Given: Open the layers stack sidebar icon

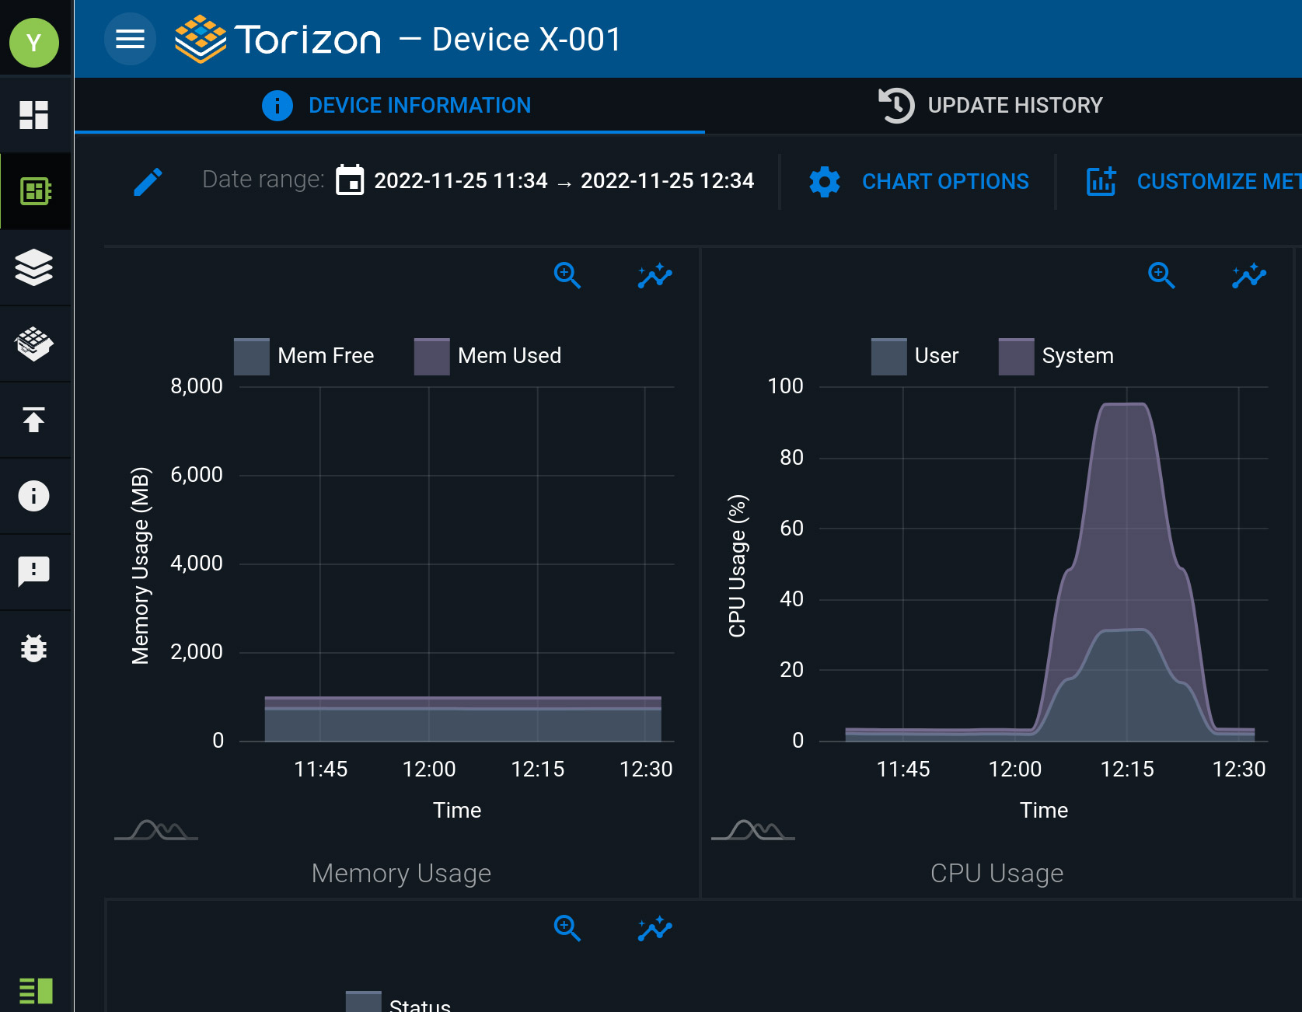Looking at the screenshot, I should pos(34,267).
